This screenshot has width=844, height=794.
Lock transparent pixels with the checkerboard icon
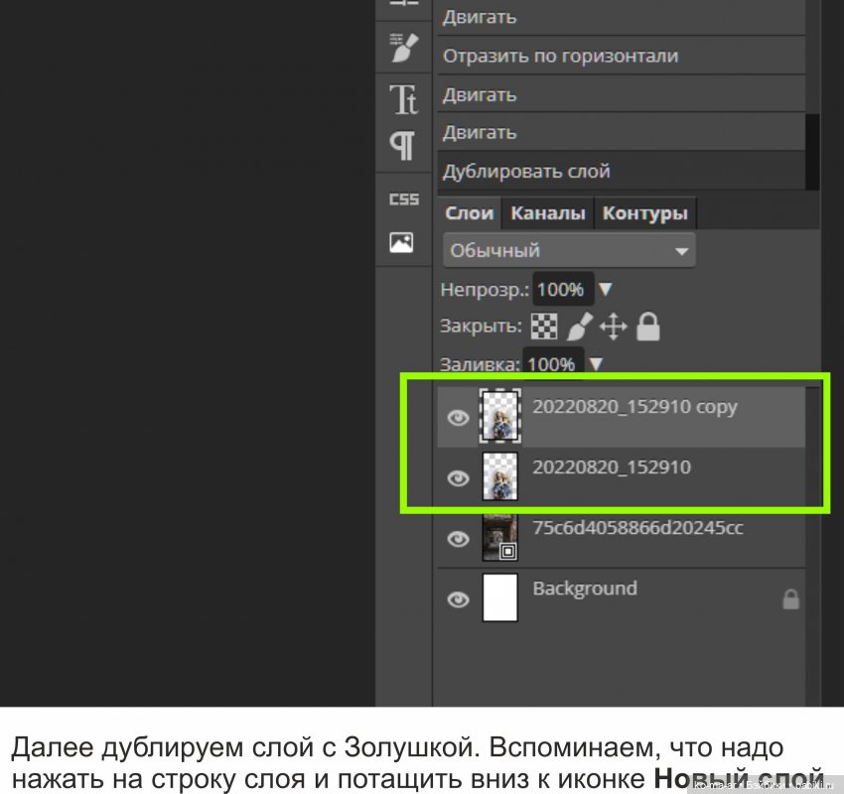[x=544, y=327]
